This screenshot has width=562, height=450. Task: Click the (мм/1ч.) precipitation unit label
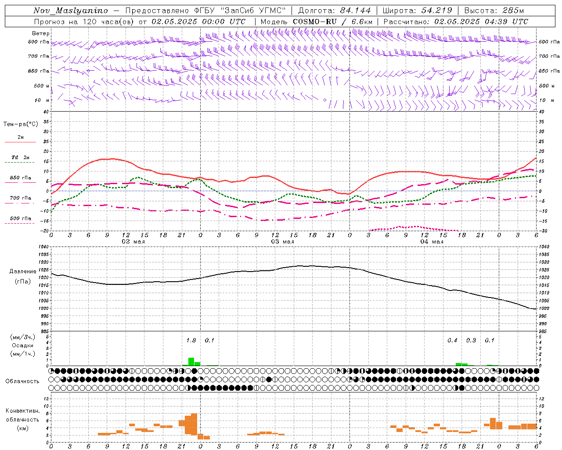[x=23, y=354]
